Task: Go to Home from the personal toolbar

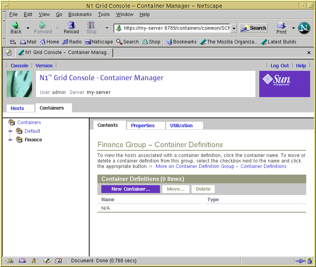Action: point(49,42)
